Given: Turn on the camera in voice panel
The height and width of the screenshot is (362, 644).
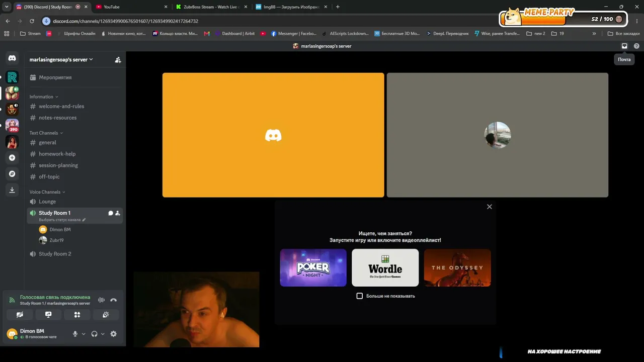Looking at the screenshot, I should click(20, 315).
